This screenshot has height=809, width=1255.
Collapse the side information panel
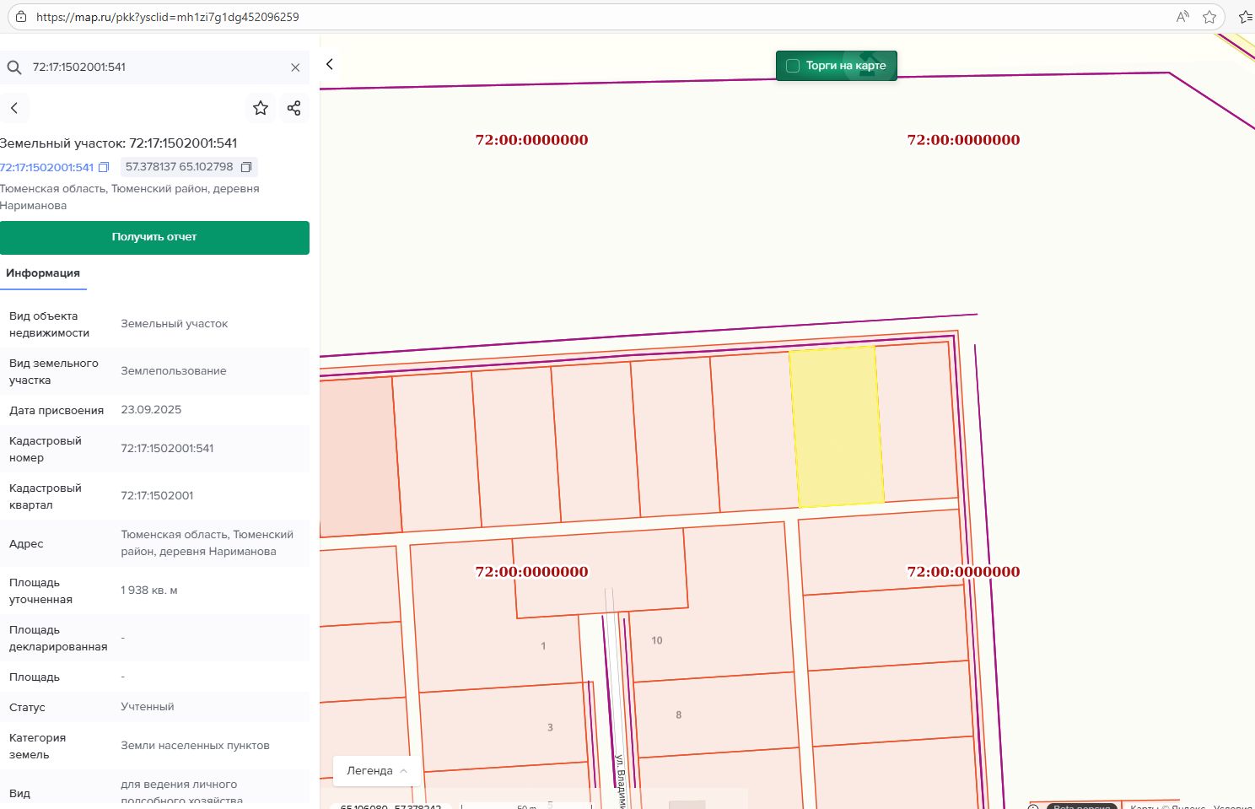330,64
